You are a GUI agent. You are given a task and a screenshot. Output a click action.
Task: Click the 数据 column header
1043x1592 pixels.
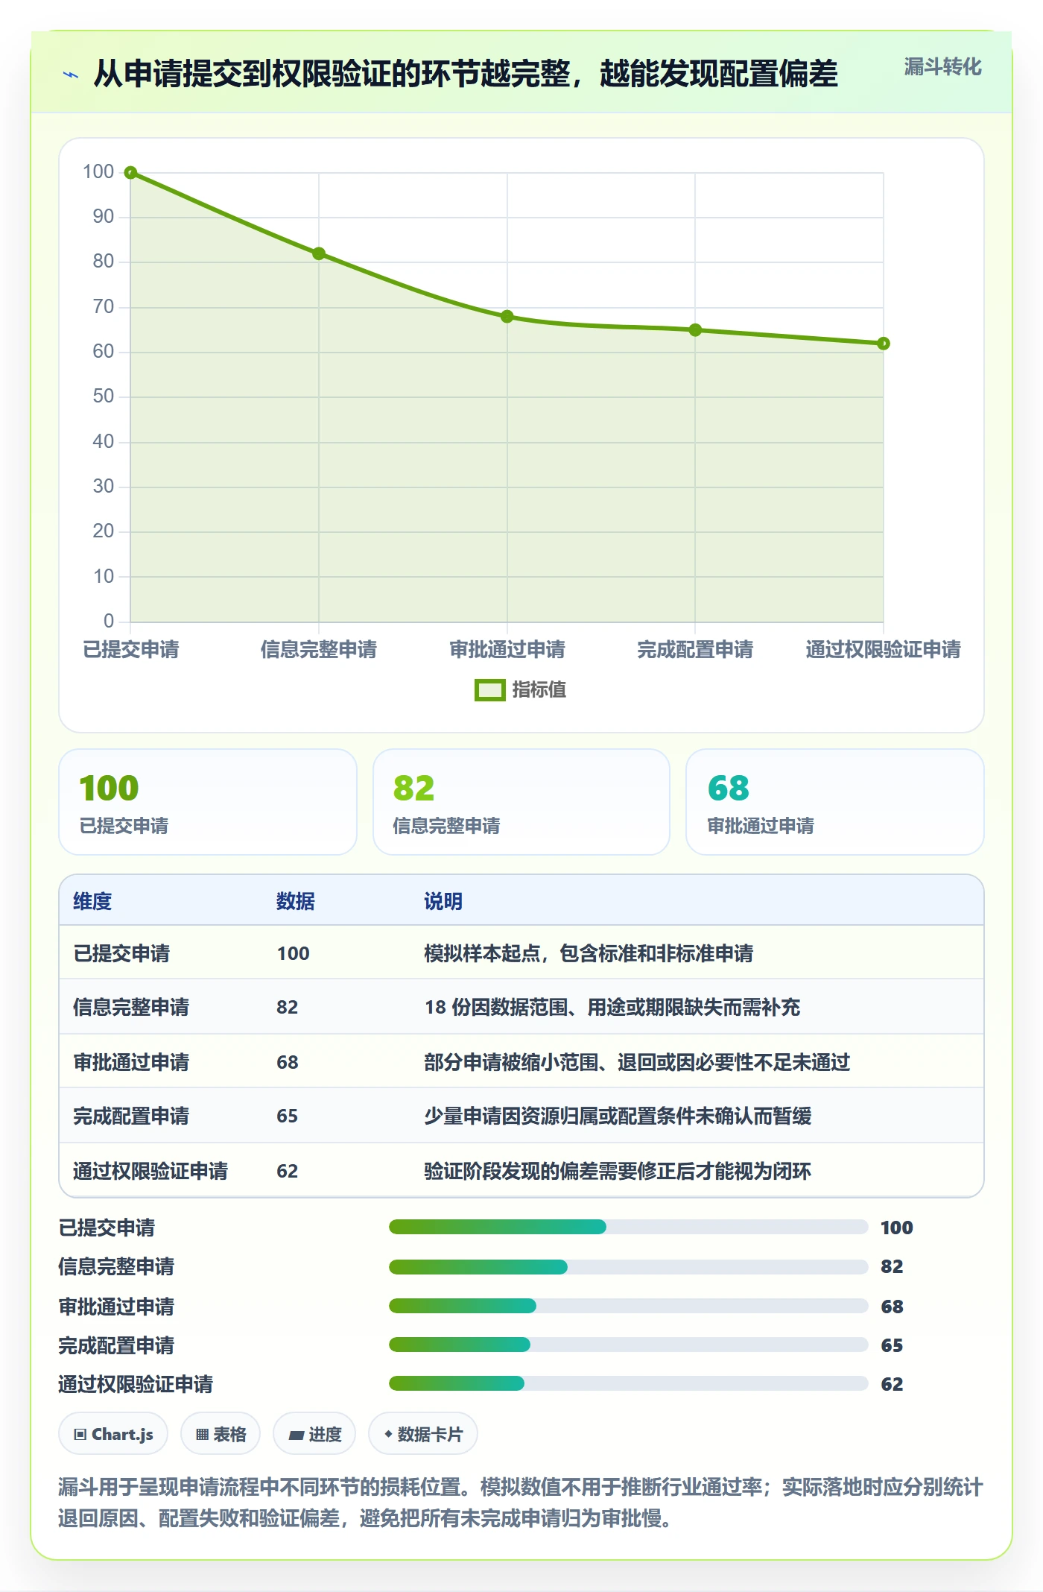click(296, 901)
